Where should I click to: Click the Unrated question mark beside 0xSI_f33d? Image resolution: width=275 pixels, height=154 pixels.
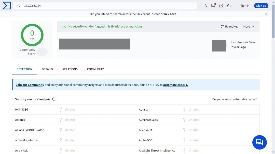pos(60,109)
